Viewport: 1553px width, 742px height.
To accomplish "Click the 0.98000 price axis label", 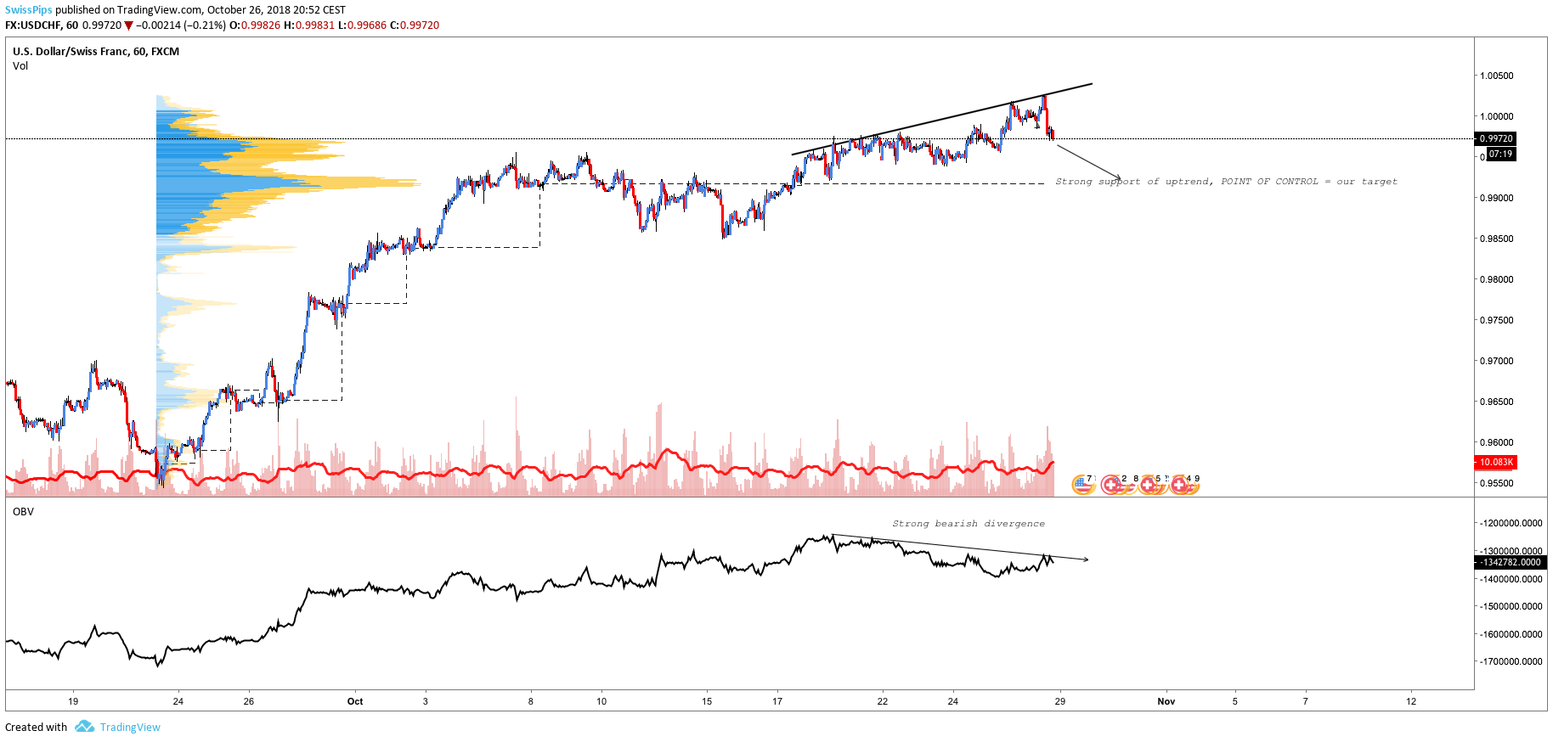I will point(1497,280).
